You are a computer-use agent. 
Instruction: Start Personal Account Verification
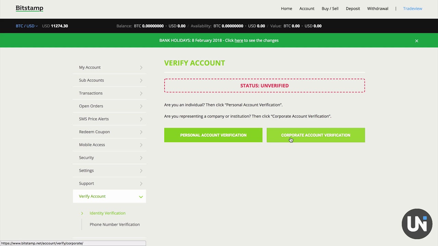213,135
